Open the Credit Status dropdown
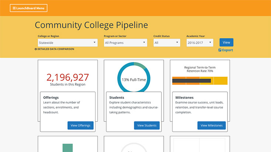The height and width of the screenshot is (152, 271). coord(167,43)
